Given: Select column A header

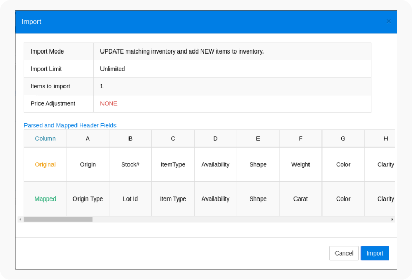Looking at the screenshot, I should point(88,139).
